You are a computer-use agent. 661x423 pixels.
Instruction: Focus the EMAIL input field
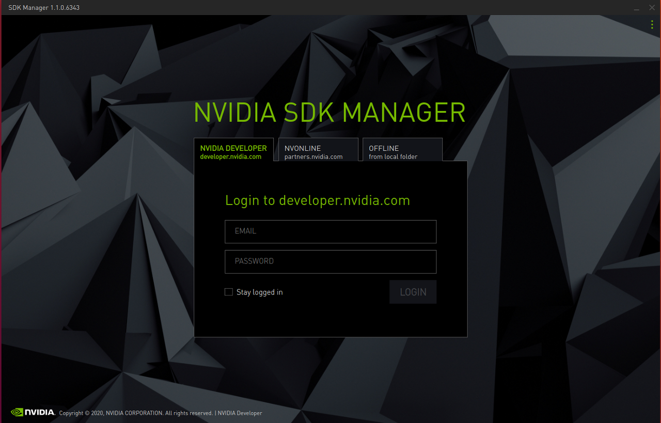point(330,231)
